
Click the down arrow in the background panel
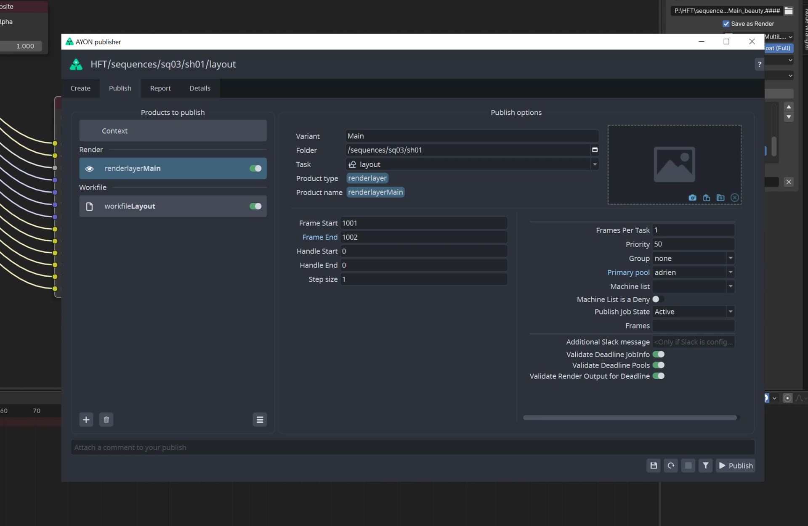coord(789,117)
